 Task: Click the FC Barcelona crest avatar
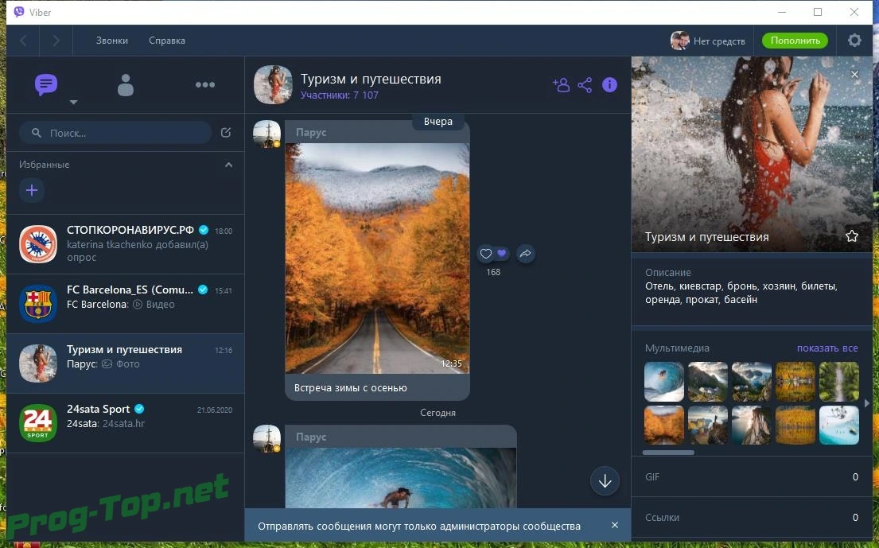38,305
